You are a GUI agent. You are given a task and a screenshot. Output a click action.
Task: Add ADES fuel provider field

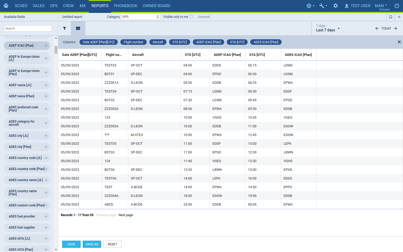[x=46, y=216]
